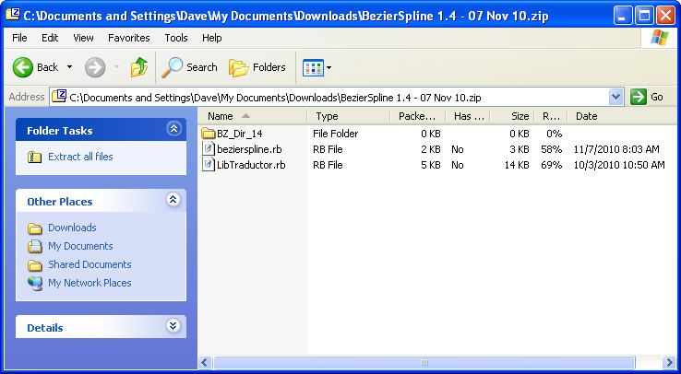Click the green Go button
681x374 pixels.
[647, 97]
